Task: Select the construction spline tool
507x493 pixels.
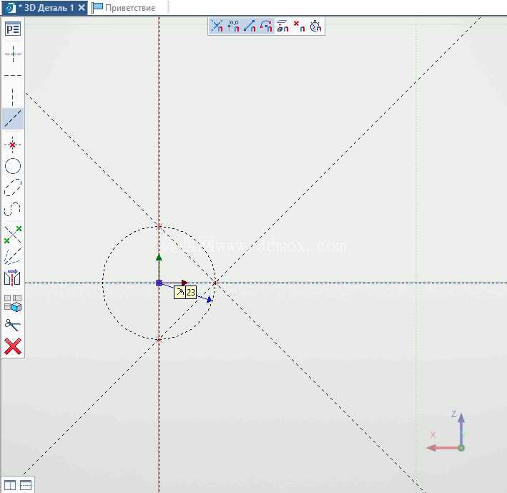Action: (13, 210)
